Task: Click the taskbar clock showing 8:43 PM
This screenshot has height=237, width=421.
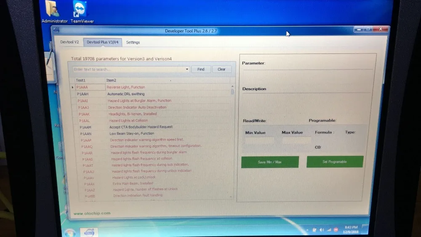Action: [x=351, y=229]
